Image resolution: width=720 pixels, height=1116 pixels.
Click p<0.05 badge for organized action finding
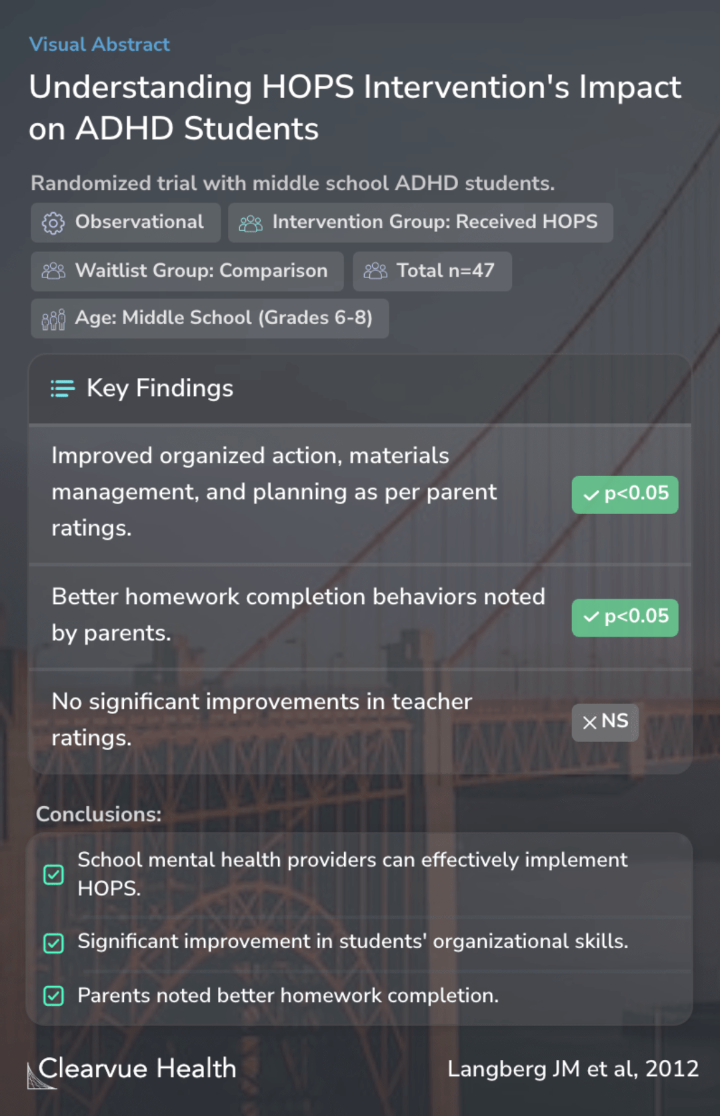pos(625,494)
